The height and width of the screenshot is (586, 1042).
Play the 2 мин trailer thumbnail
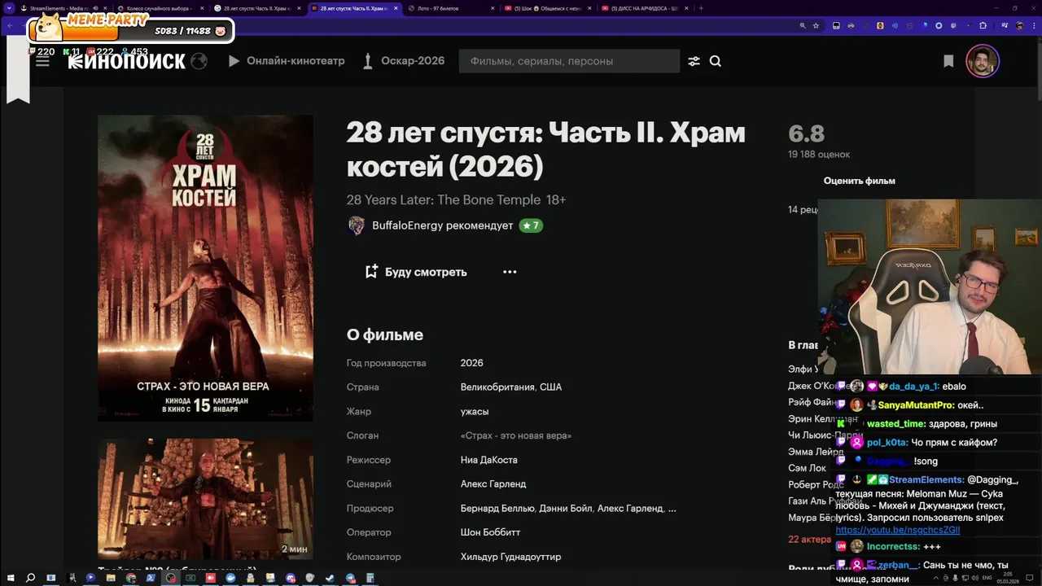pyautogui.click(x=205, y=499)
